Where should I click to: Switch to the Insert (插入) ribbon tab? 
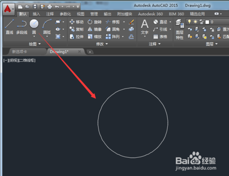(x=36, y=14)
